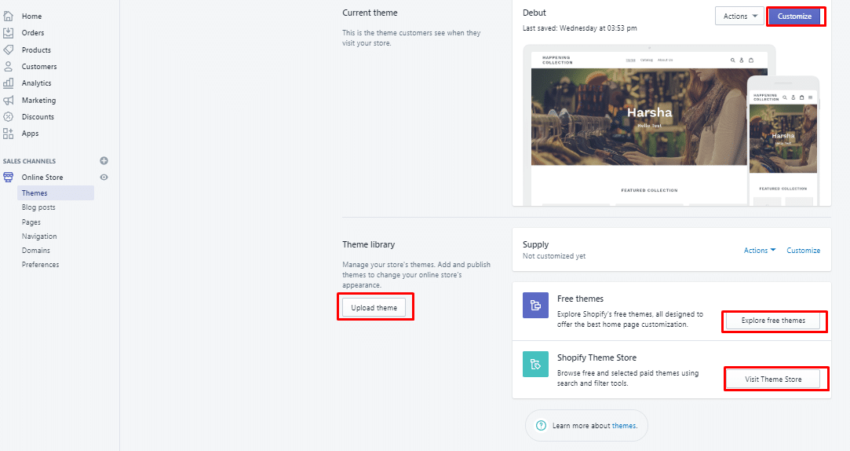Add a sales channel with plus icon
This screenshot has height=451, width=850.
click(x=104, y=160)
